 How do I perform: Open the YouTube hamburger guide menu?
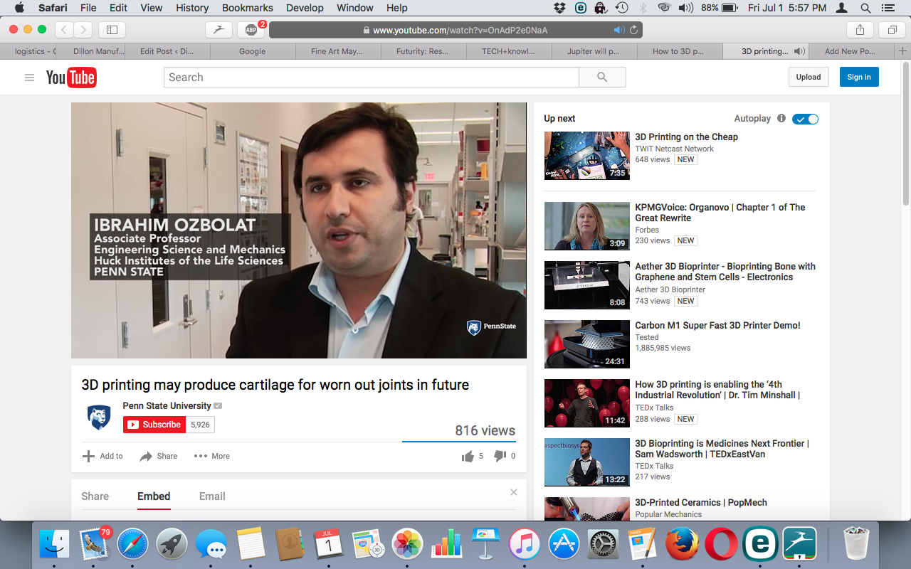click(29, 78)
